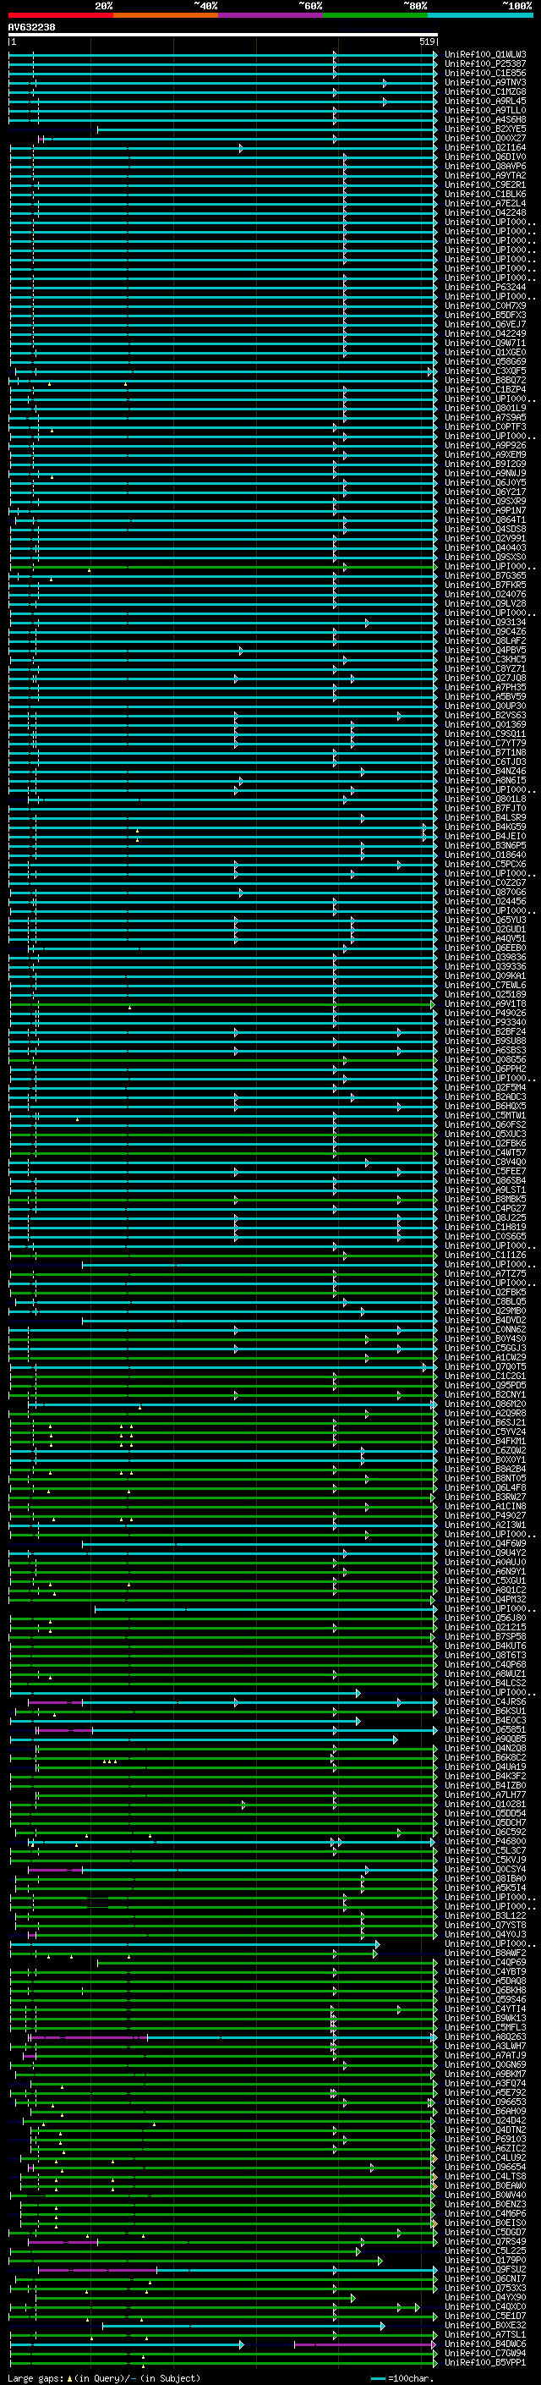The height and width of the screenshot is (2385, 541).
Task: Click label UniRef100_C9E2R1
Action: 485,185
